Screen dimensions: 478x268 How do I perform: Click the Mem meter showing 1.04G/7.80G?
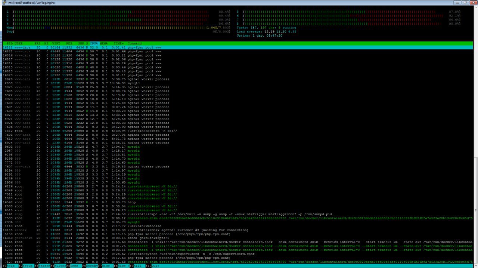118,28
